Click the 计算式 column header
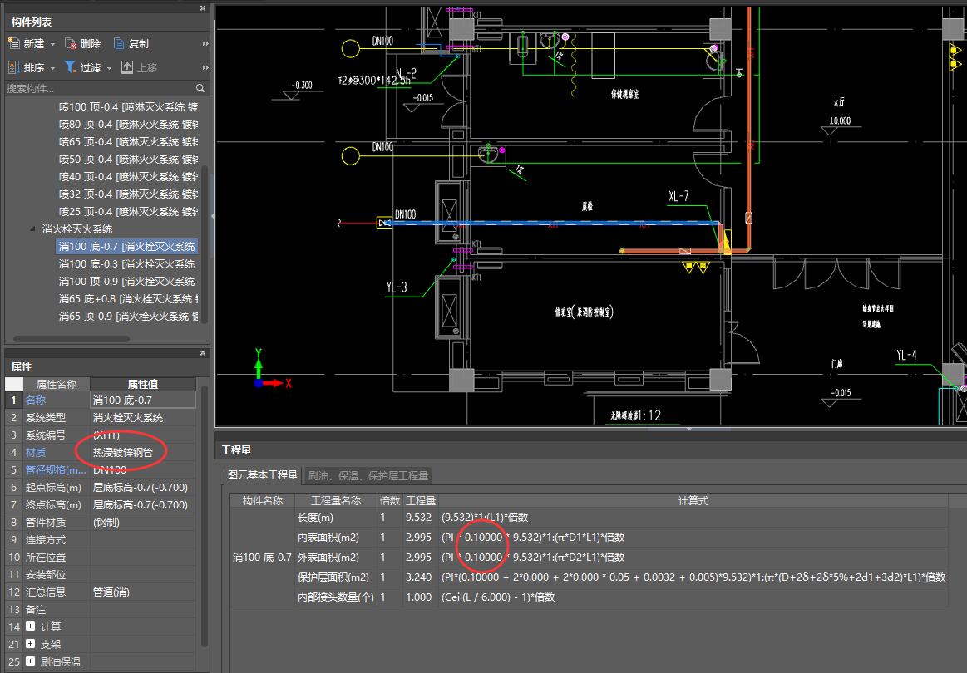 [693, 500]
